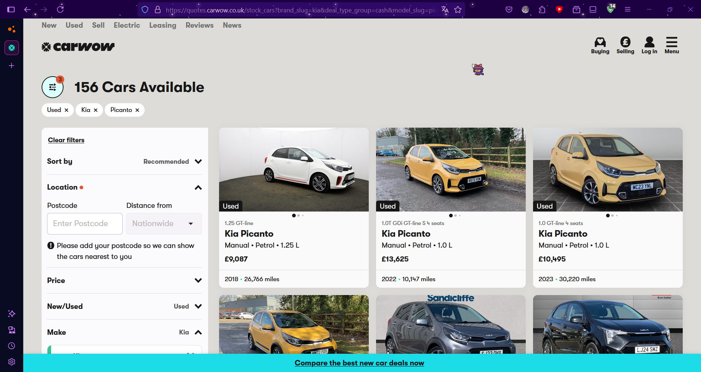The height and width of the screenshot is (372, 701).
Task: Bookmark this page with the star icon
Action: point(458,10)
